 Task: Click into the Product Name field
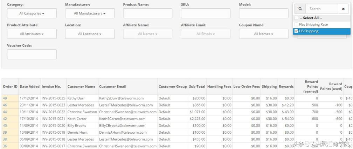pyautogui.click(x=147, y=14)
